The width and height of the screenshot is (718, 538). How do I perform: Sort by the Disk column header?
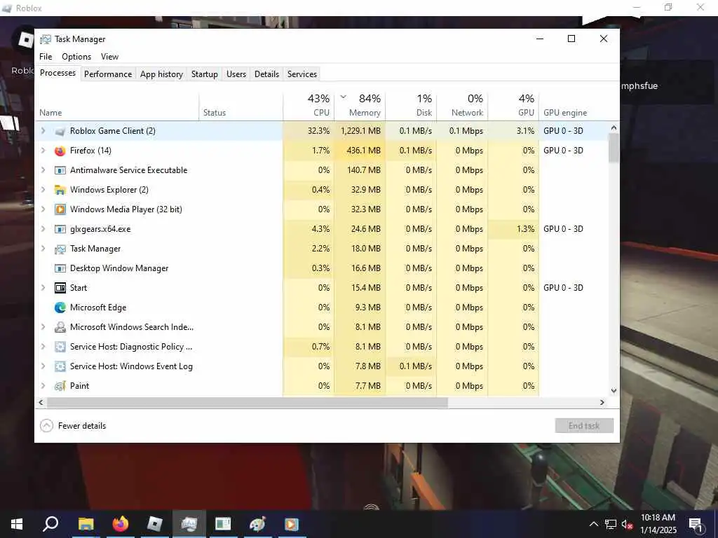(x=411, y=106)
